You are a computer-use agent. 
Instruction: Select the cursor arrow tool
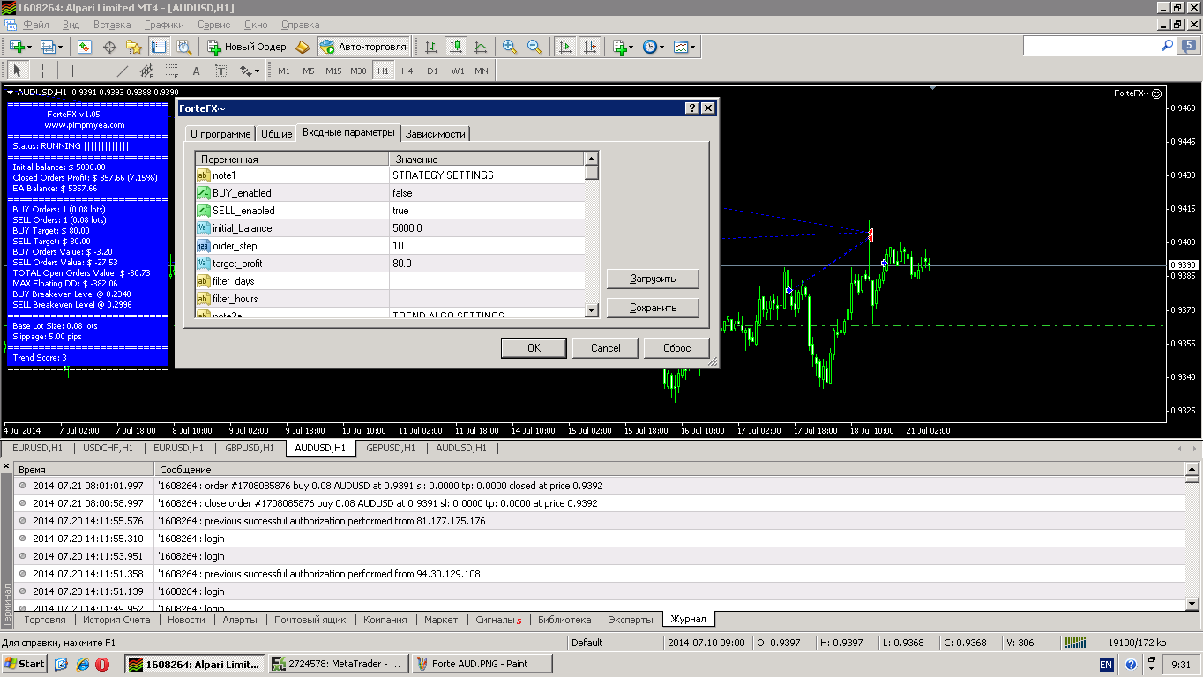click(18, 71)
